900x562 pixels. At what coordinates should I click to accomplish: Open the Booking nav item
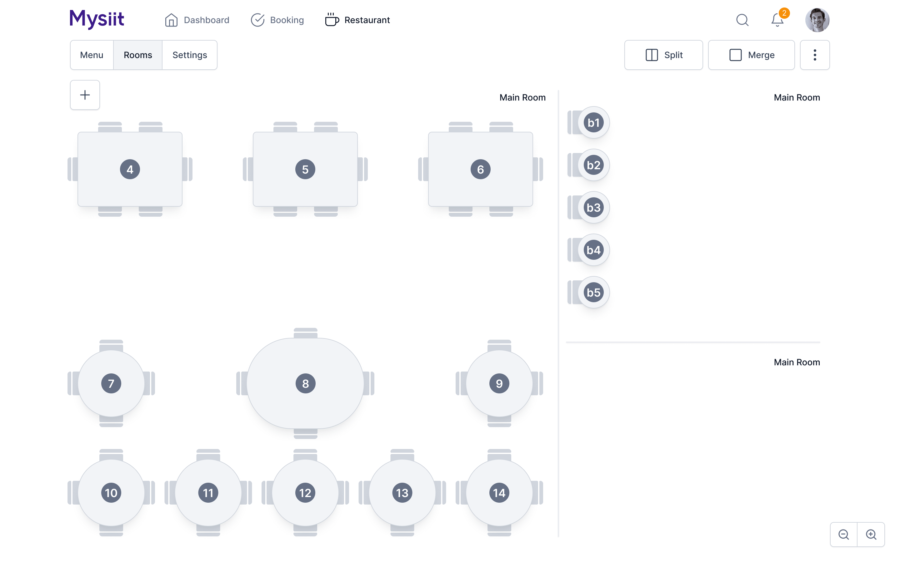277,20
